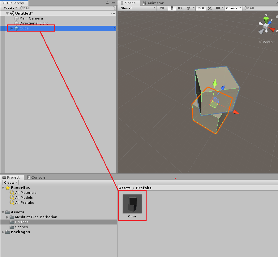Open Untitled scene options menu icon
Viewport: 278px width, 257px height.
(113, 13)
